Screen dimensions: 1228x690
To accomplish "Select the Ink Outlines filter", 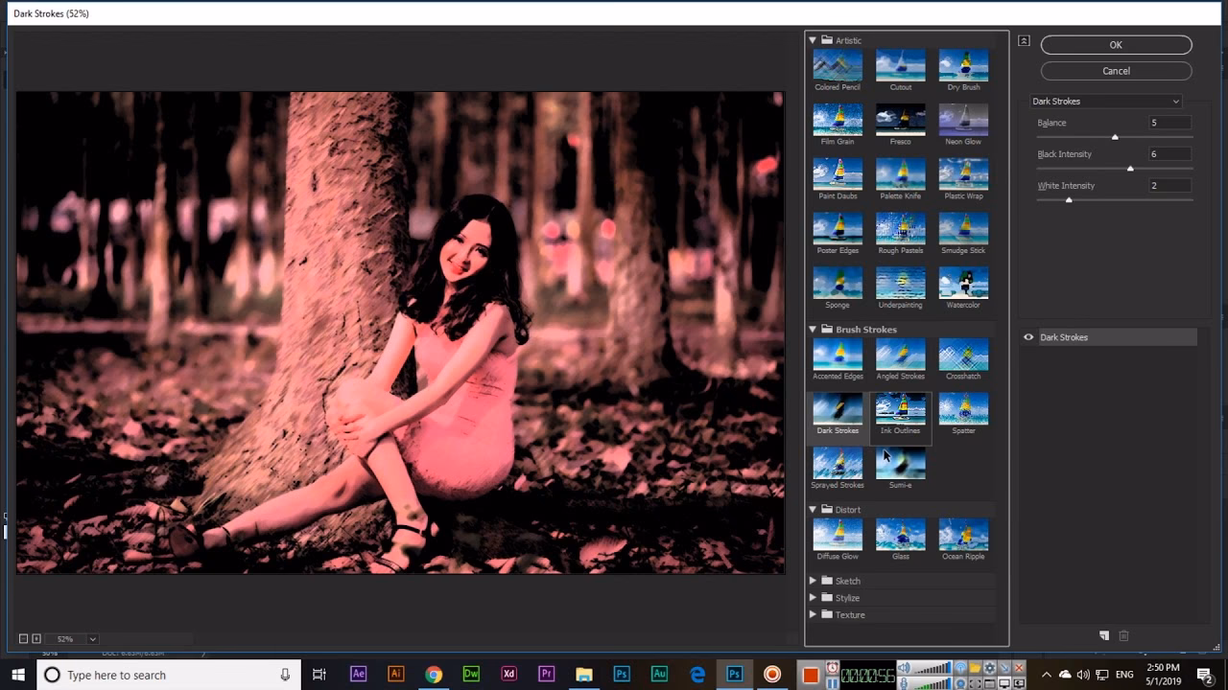I will (900, 410).
